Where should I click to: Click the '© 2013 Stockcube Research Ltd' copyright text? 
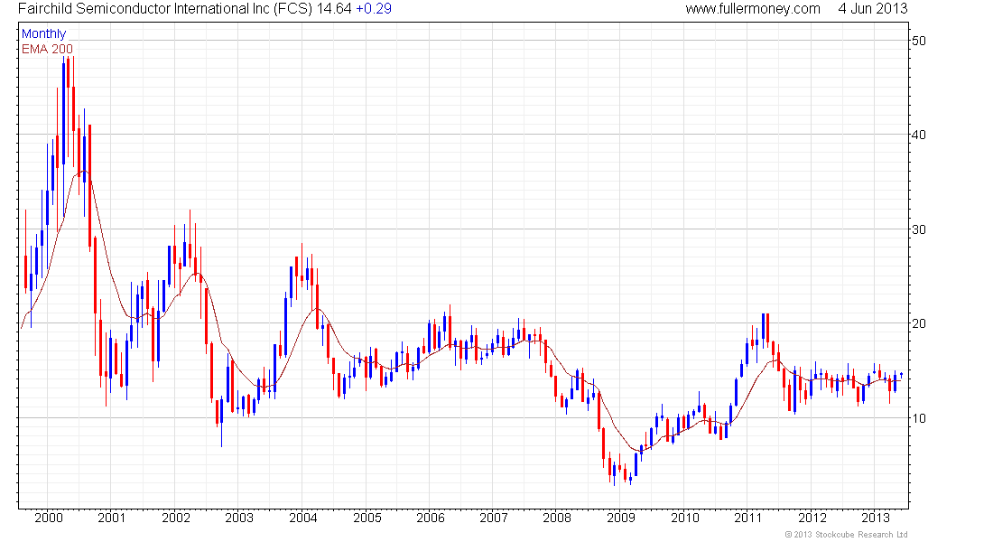point(847,535)
